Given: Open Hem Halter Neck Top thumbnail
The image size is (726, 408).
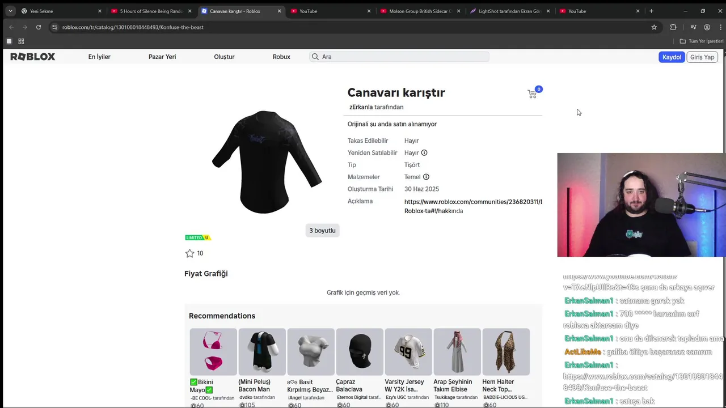Looking at the screenshot, I should (506, 352).
